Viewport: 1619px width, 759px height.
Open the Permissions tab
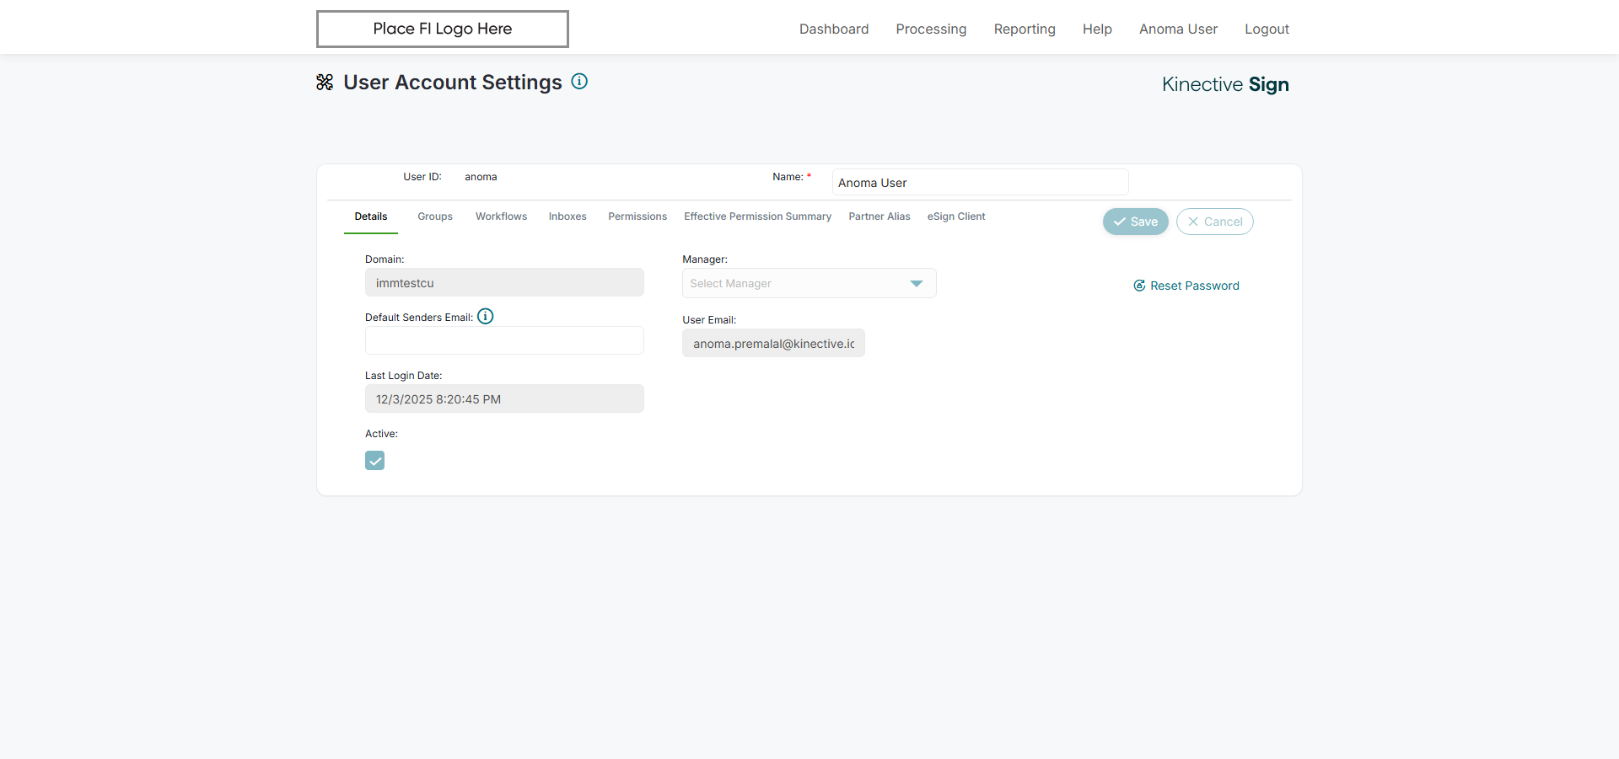coord(637,216)
